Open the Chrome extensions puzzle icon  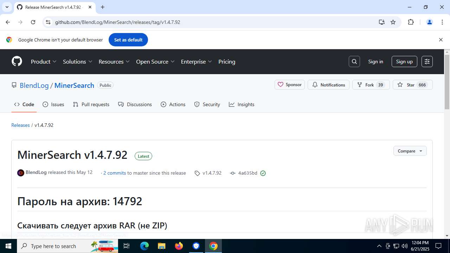pos(411,22)
